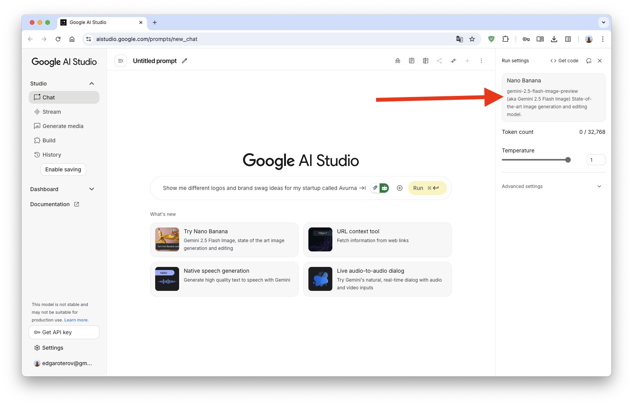The image size is (633, 405).
Task: Open Chrome extensions puzzle icon
Action: click(505, 39)
